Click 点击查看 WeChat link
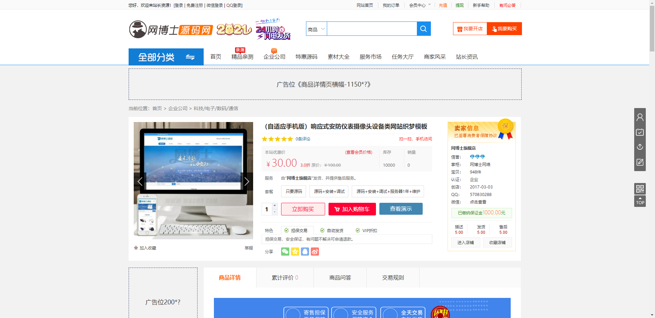 click(478, 202)
